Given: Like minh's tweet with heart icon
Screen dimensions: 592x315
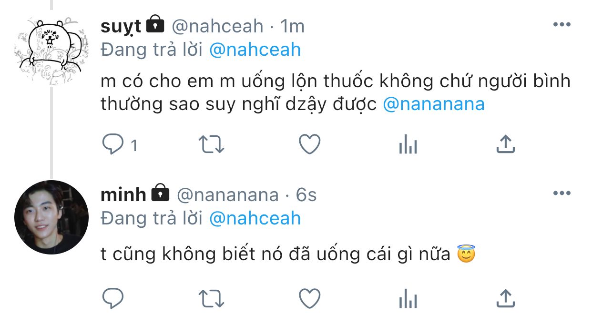Looking at the screenshot, I should 309,298.
